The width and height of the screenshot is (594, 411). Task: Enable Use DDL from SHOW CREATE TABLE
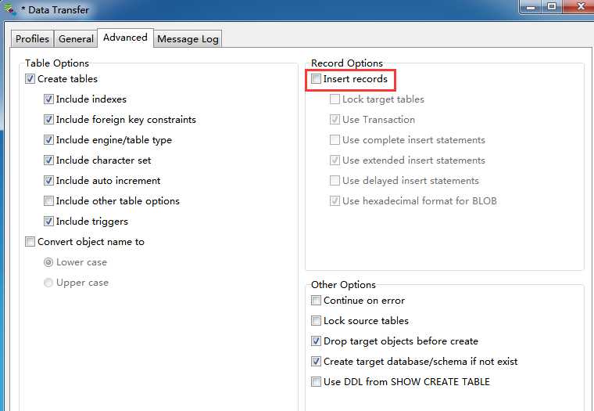tap(316, 382)
